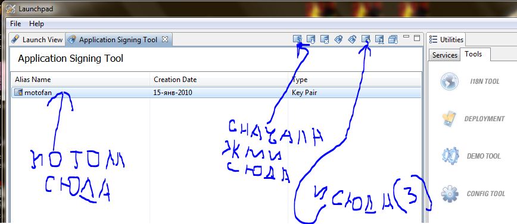The image size is (517, 224).
Task: Switch to the Launch View tab
Action: (36, 39)
